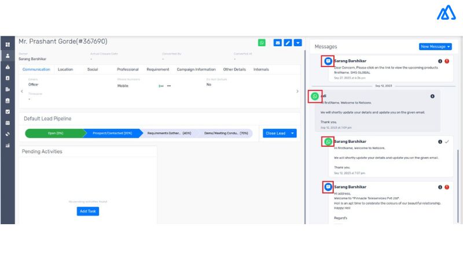The width and height of the screenshot is (463, 260).
Task: Click the Close Lead button
Action: pyautogui.click(x=275, y=133)
